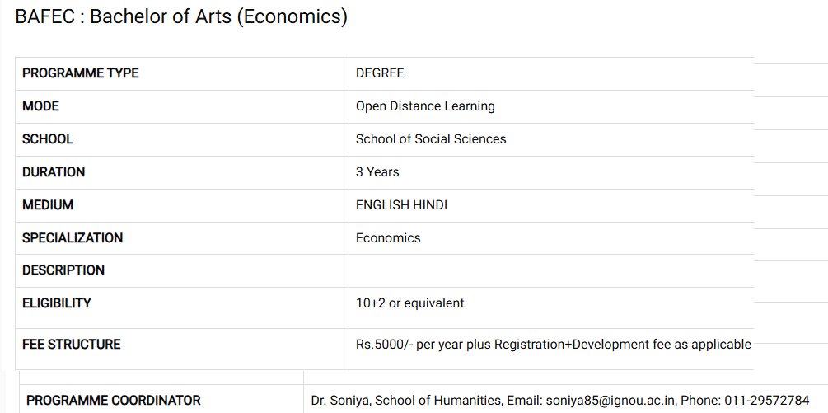Click the BAFEC Bachelor of Arts heading
This screenshot has height=413, width=828.
(x=181, y=17)
